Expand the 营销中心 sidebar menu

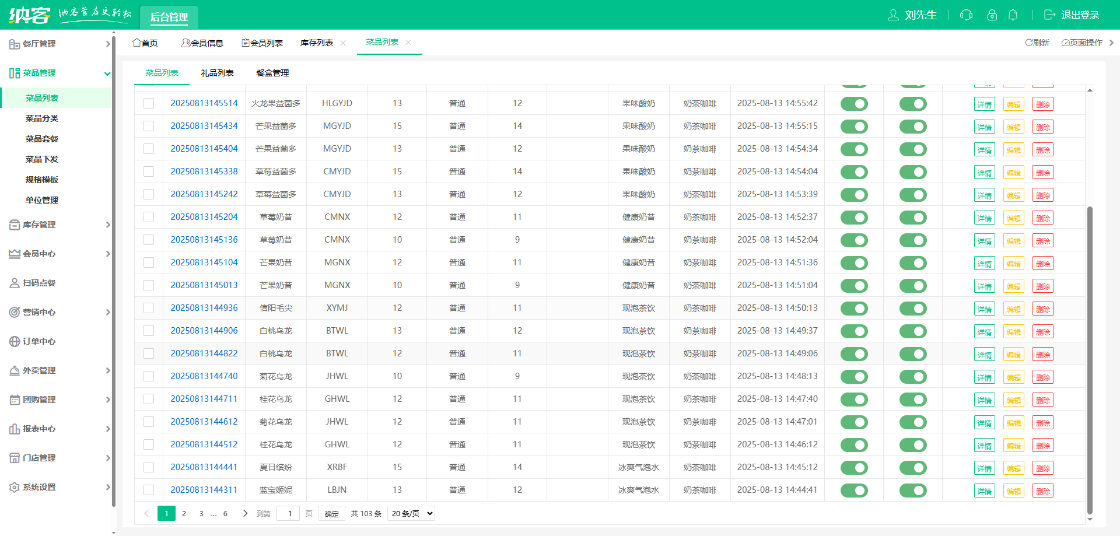pyautogui.click(x=58, y=312)
